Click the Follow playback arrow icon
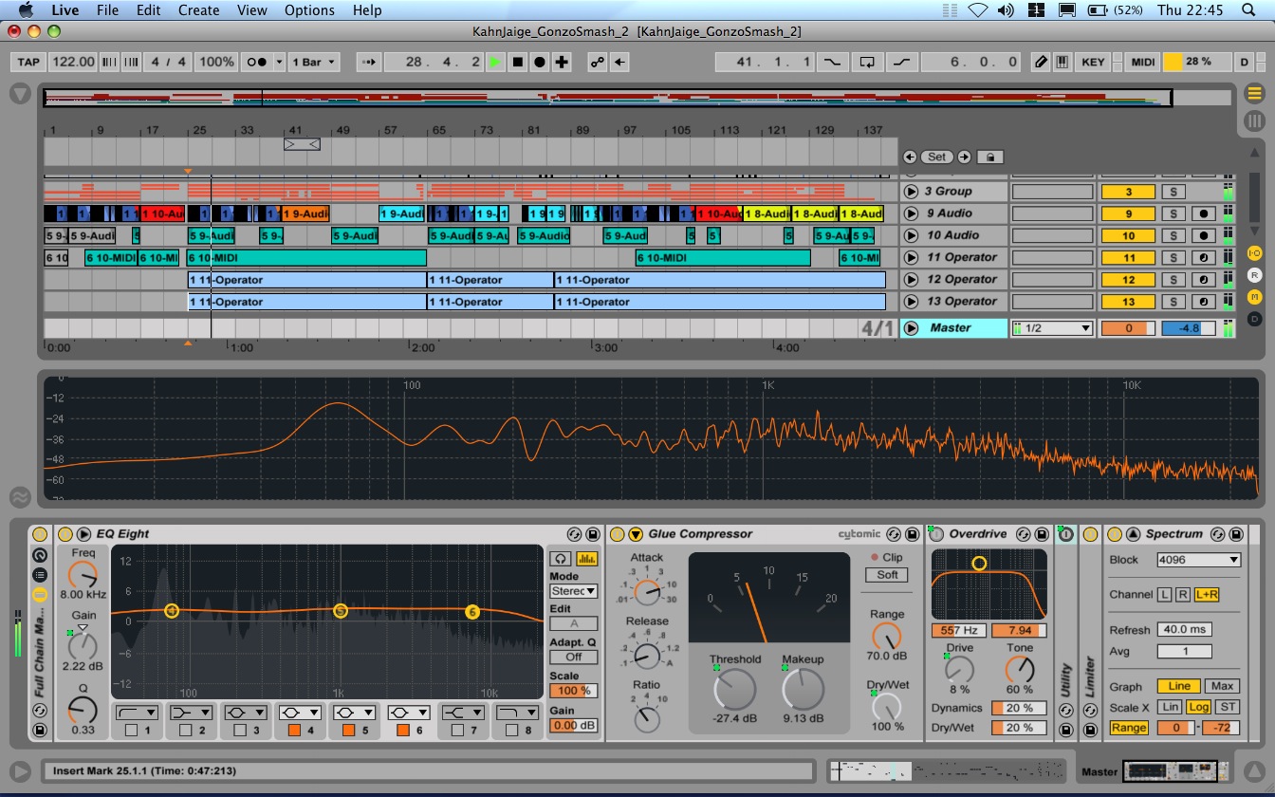 click(371, 62)
